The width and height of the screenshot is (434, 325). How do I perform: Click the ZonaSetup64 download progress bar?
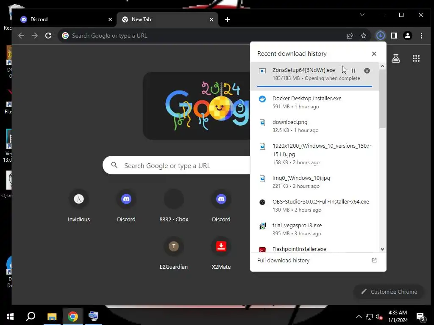point(314,86)
